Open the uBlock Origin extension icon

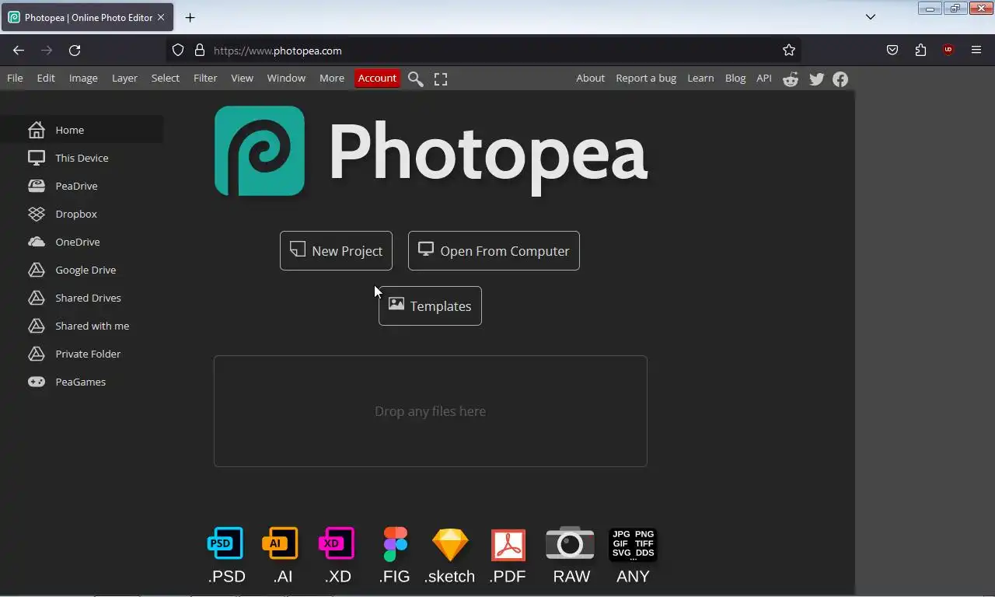click(x=948, y=51)
